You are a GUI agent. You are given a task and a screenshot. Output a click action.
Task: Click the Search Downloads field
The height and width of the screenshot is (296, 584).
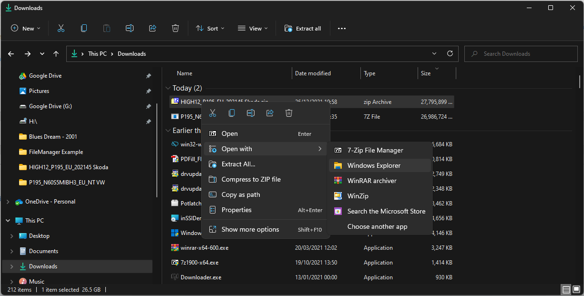click(522, 54)
